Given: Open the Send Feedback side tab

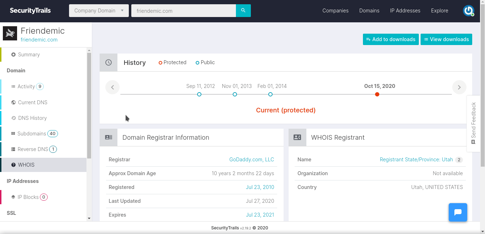Looking at the screenshot, I should click(x=474, y=123).
